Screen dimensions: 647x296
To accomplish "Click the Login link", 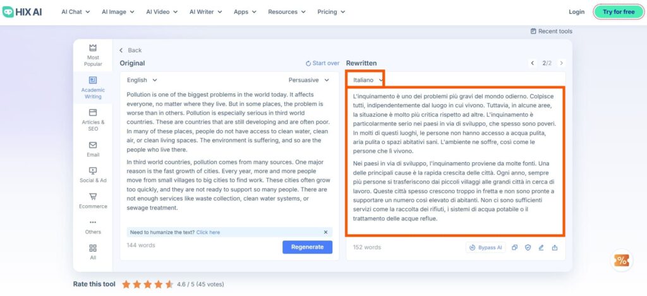I will pos(576,11).
